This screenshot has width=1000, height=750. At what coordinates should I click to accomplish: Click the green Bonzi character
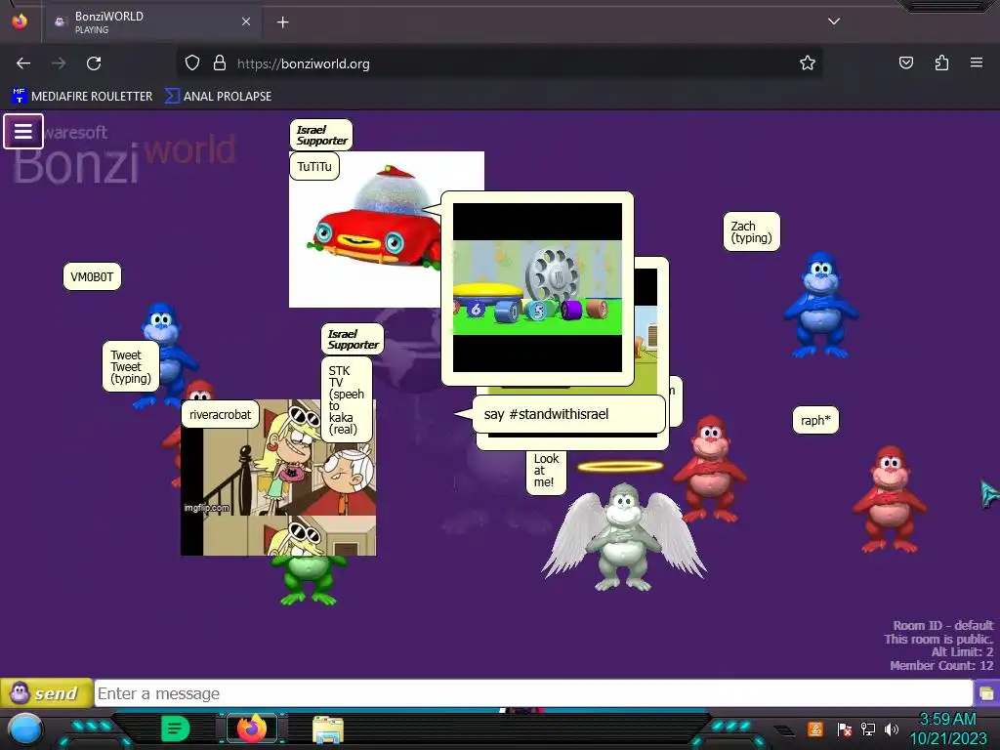pyautogui.click(x=308, y=579)
